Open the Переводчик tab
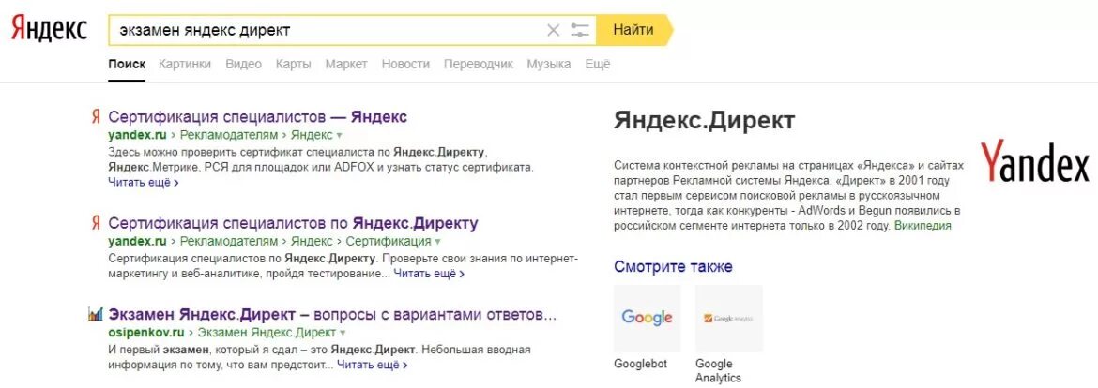 click(x=479, y=65)
